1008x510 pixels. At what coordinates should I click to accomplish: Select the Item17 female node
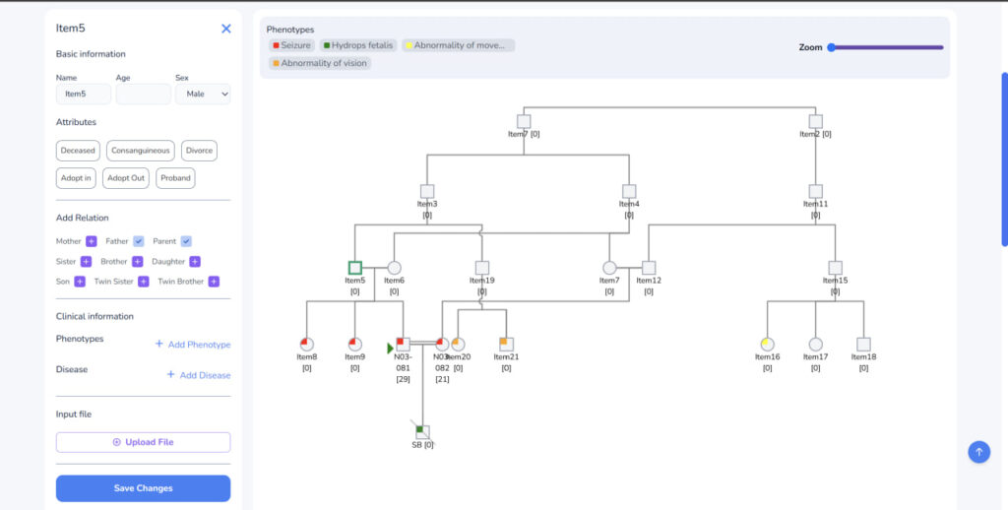[x=815, y=344]
